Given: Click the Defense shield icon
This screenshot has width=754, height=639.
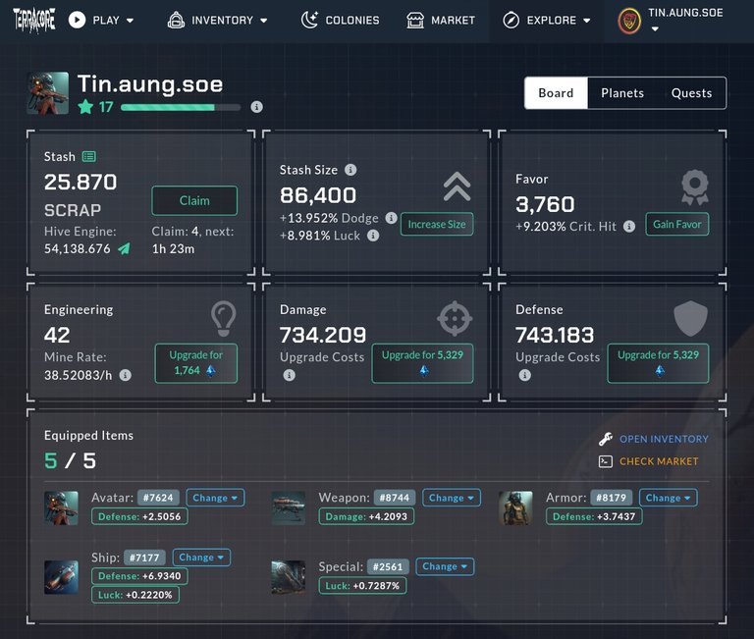Looking at the screenshot, I should 690,318.
